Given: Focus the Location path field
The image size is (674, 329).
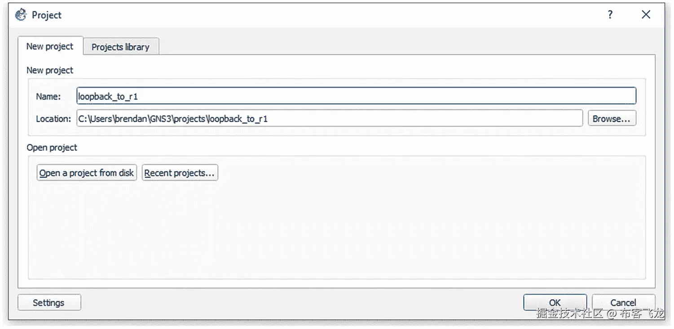Looking at the screenshot, I should tap(329, 118).
